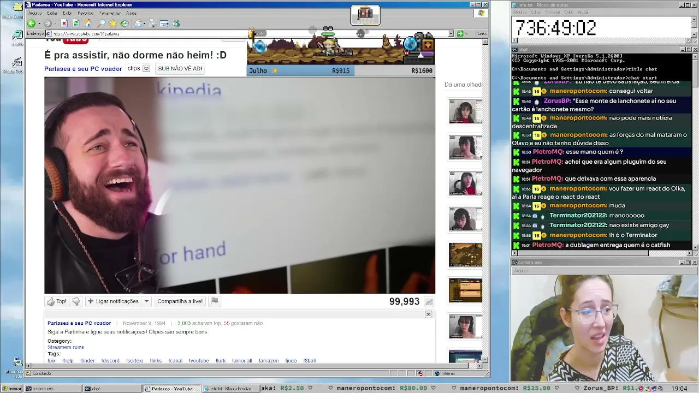Click the !amazon tag link

click(269, 361)
